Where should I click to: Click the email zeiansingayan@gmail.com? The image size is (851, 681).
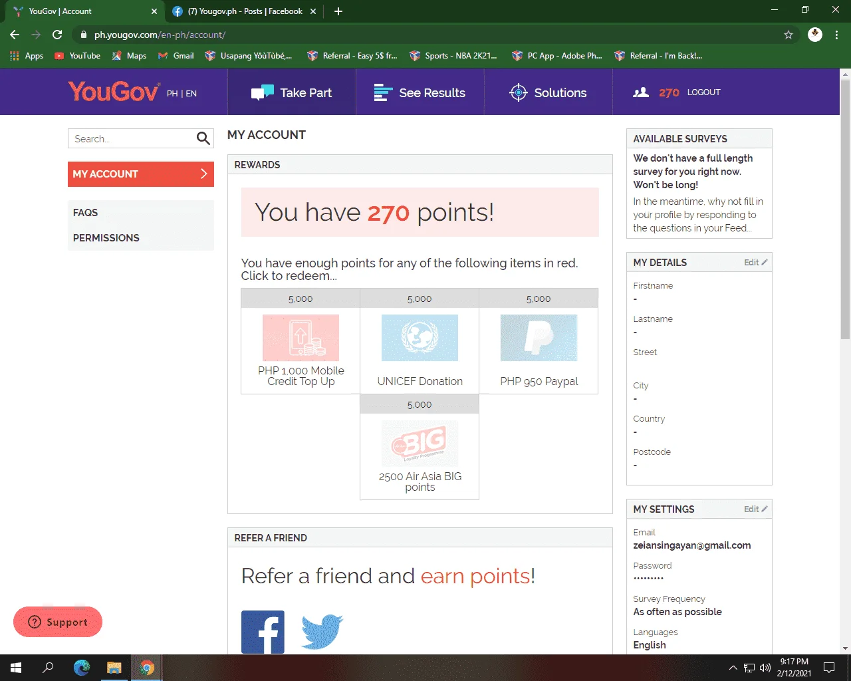pyautogui.click(x=692, y=545)
